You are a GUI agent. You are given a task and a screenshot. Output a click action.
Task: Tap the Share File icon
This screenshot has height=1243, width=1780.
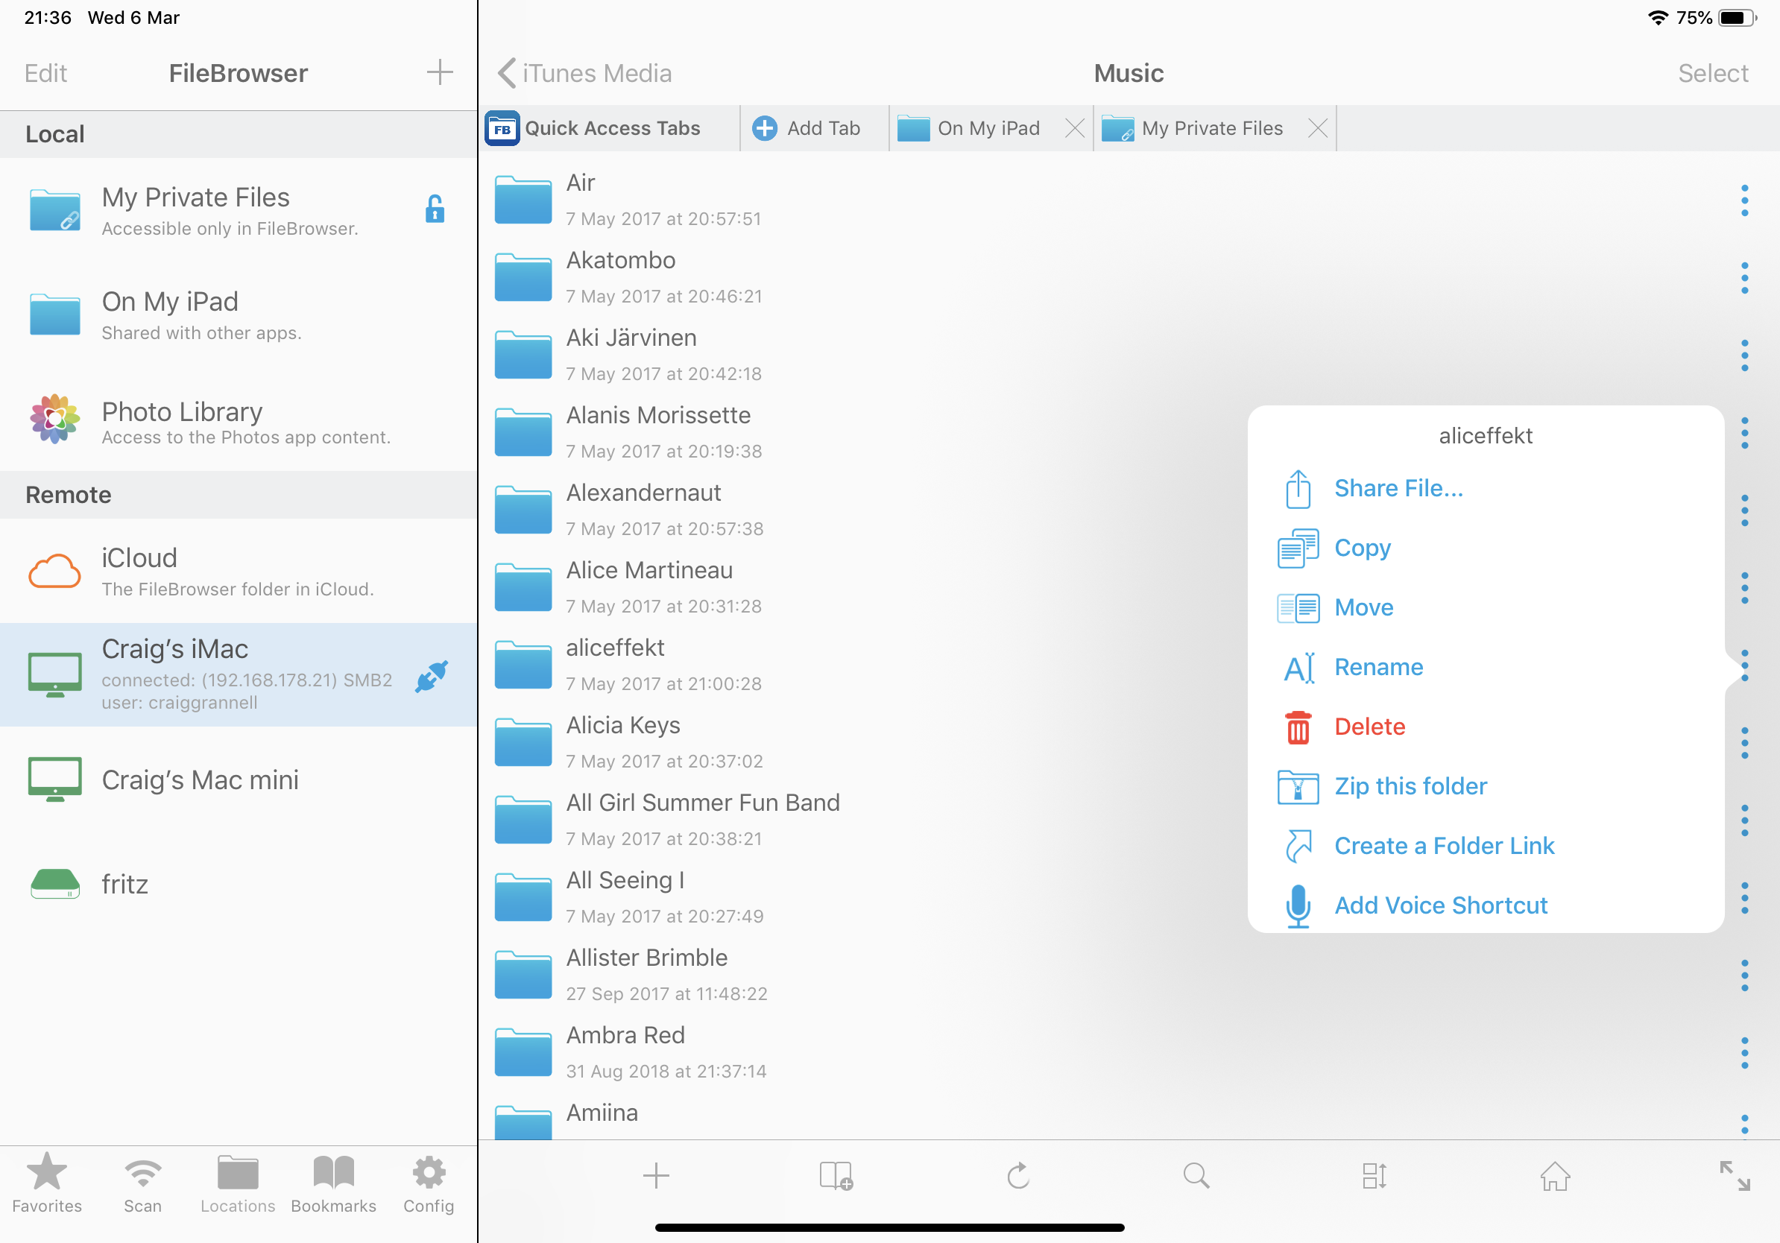(1298, 489)
